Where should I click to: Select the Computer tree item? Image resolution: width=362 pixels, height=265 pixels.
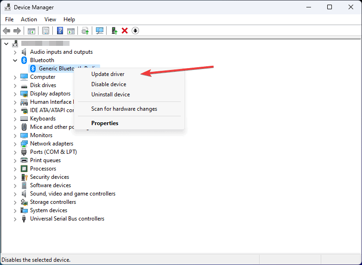[x=43, y=77]
